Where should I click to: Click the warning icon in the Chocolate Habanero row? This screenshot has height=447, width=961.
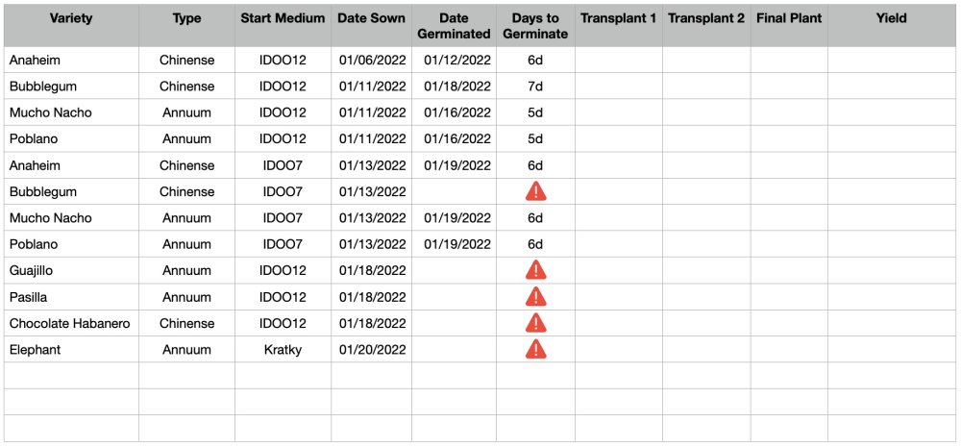coord(535,323)
